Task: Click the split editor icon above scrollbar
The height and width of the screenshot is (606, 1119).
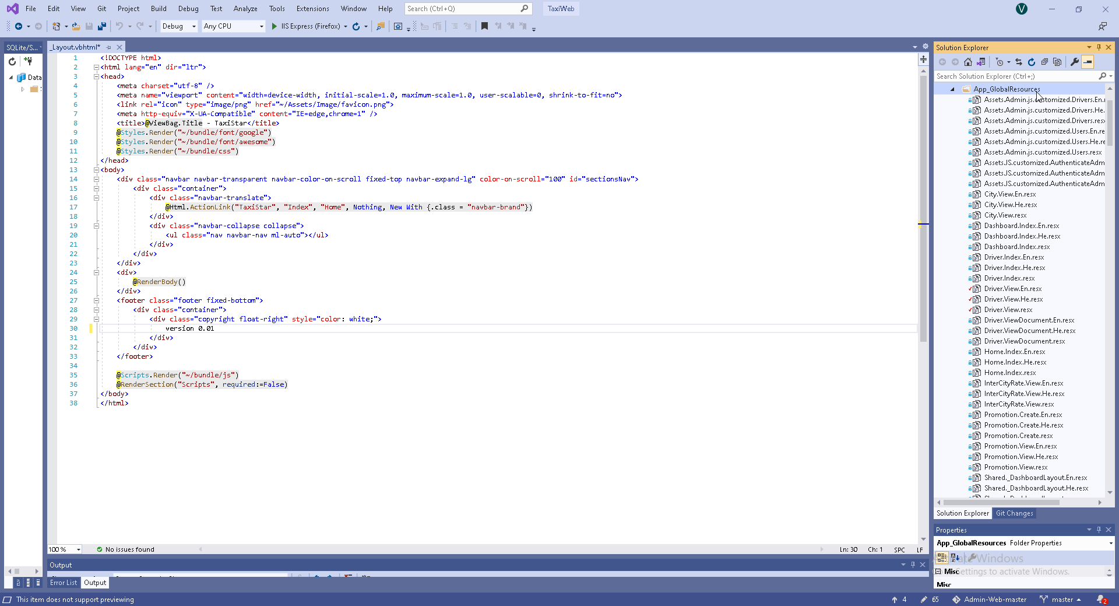Action: (923, 59)
